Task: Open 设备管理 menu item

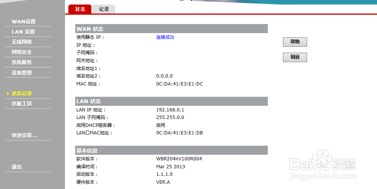Action: pos(22,73)
